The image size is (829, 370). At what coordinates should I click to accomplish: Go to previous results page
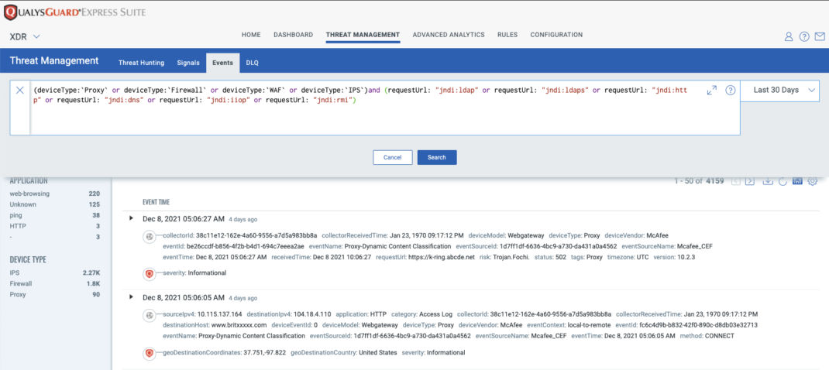pyautogui.click(x=735, y=181)
